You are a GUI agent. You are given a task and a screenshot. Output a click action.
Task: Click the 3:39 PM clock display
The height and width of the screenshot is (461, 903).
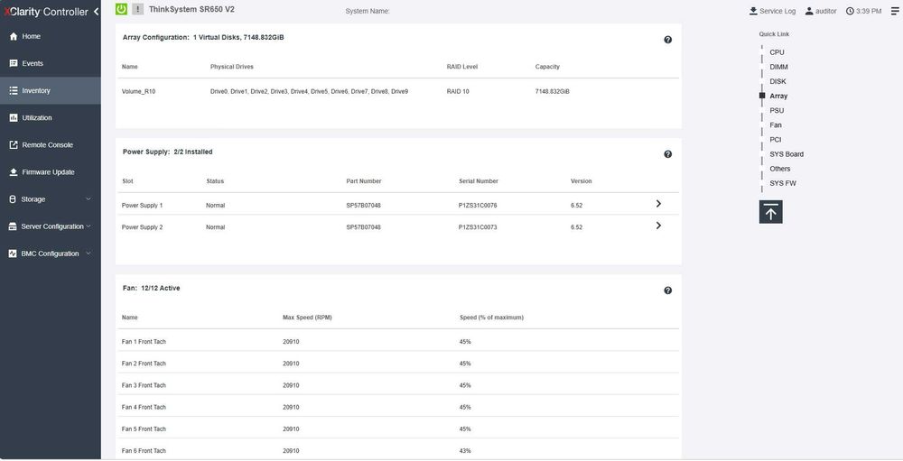[x=863, y=11]
